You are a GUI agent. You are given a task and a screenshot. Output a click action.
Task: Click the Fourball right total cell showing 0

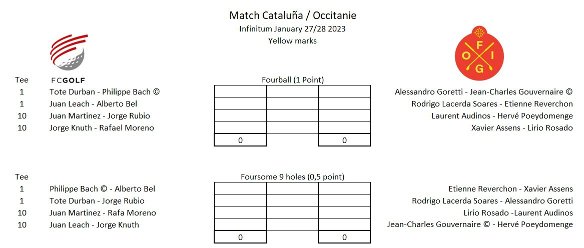pos(344,140)
